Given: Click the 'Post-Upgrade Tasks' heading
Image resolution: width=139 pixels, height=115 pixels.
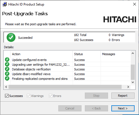Looking at the screenshot, I should coord(25,14).
